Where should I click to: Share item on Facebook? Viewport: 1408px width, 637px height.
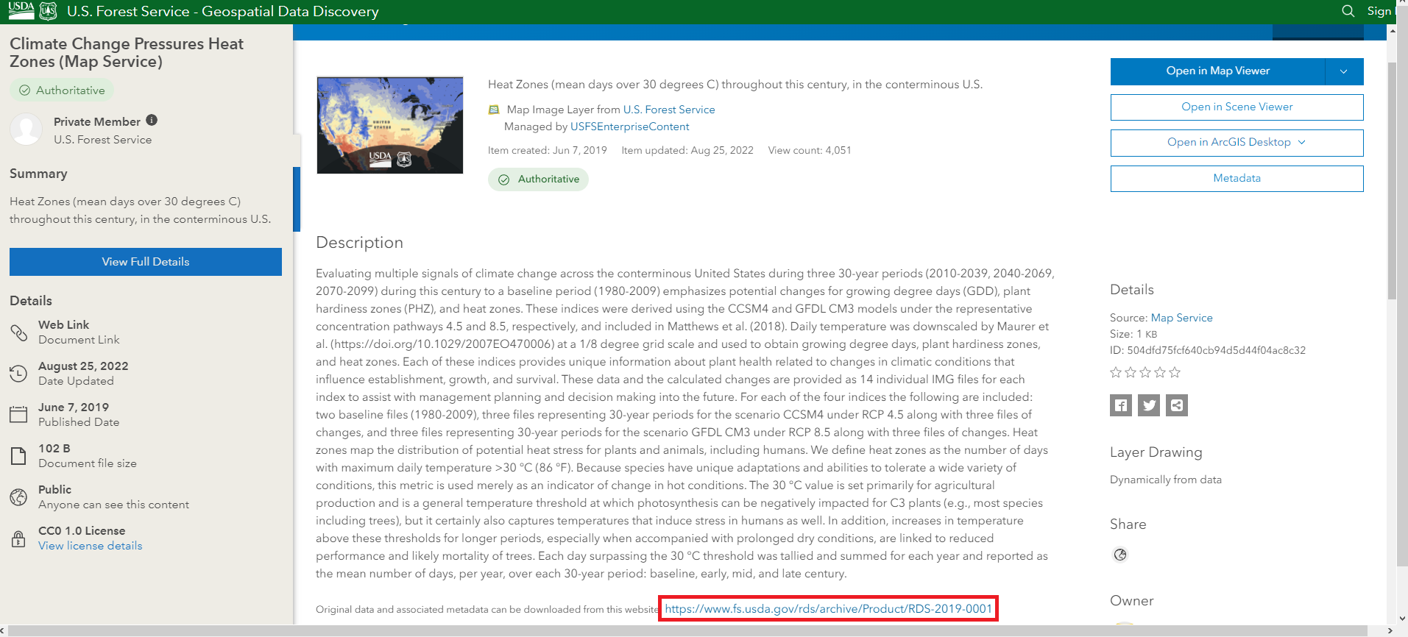click(1121, 405)
